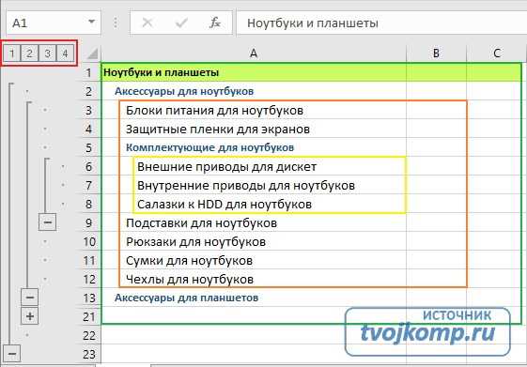Select cell 'Салазки к HDD для ноутбуков'
This screenshot has width=527, height=367.
point(254,205)
